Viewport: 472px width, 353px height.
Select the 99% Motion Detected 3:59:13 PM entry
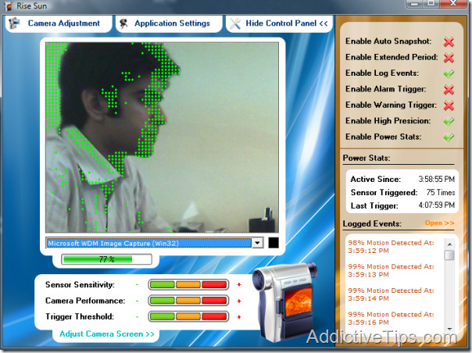pyautogui.click(x=391, y=270)
